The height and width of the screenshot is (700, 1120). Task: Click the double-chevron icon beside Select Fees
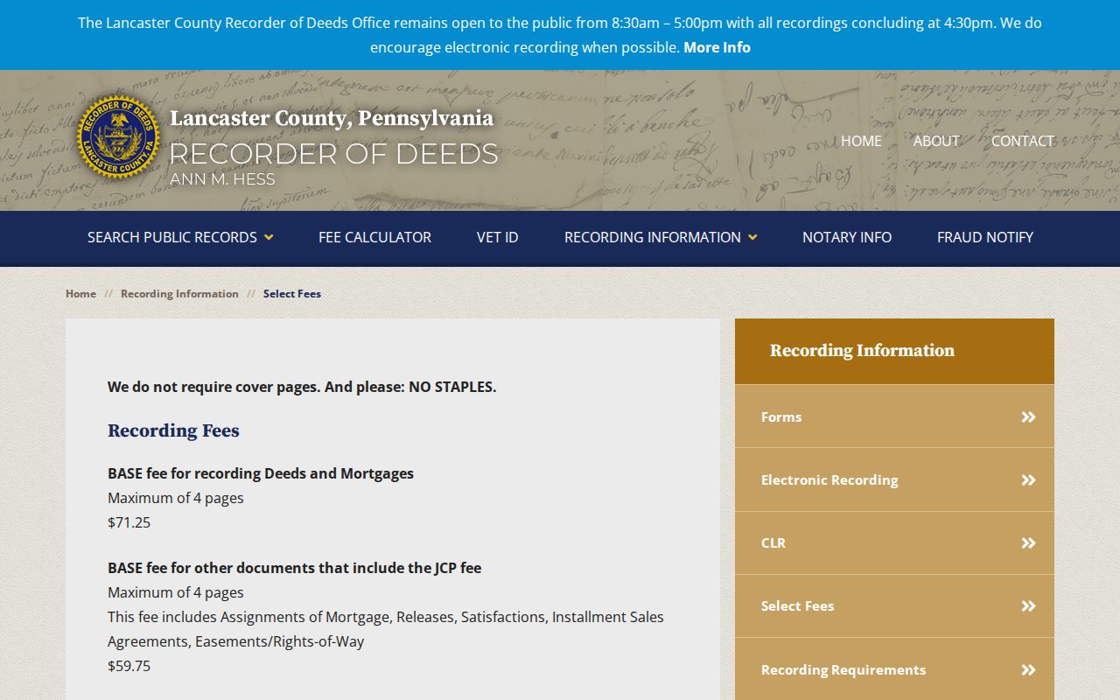[x=1029, y=606]
